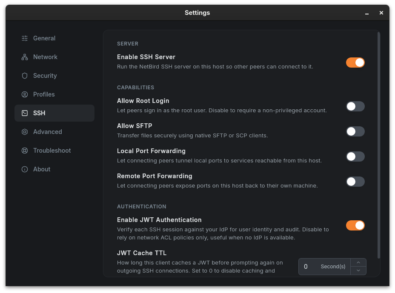
Task: Turn on Allow Root Login
Action: point(355,106)
